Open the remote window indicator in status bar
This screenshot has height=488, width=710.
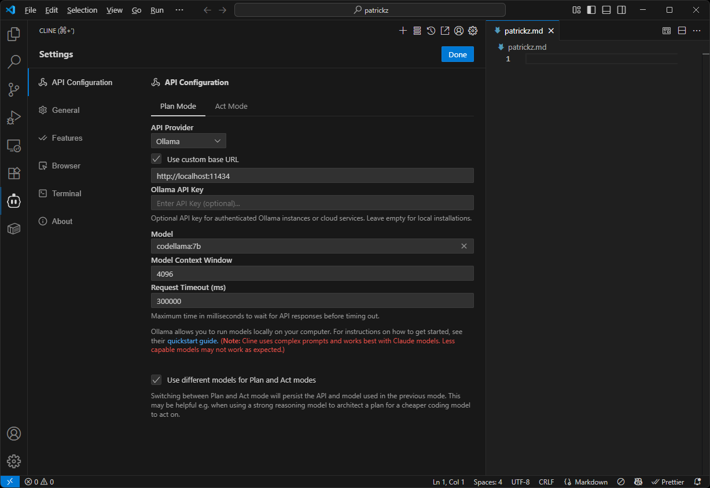pyautogui.click(x=10, y=482)
